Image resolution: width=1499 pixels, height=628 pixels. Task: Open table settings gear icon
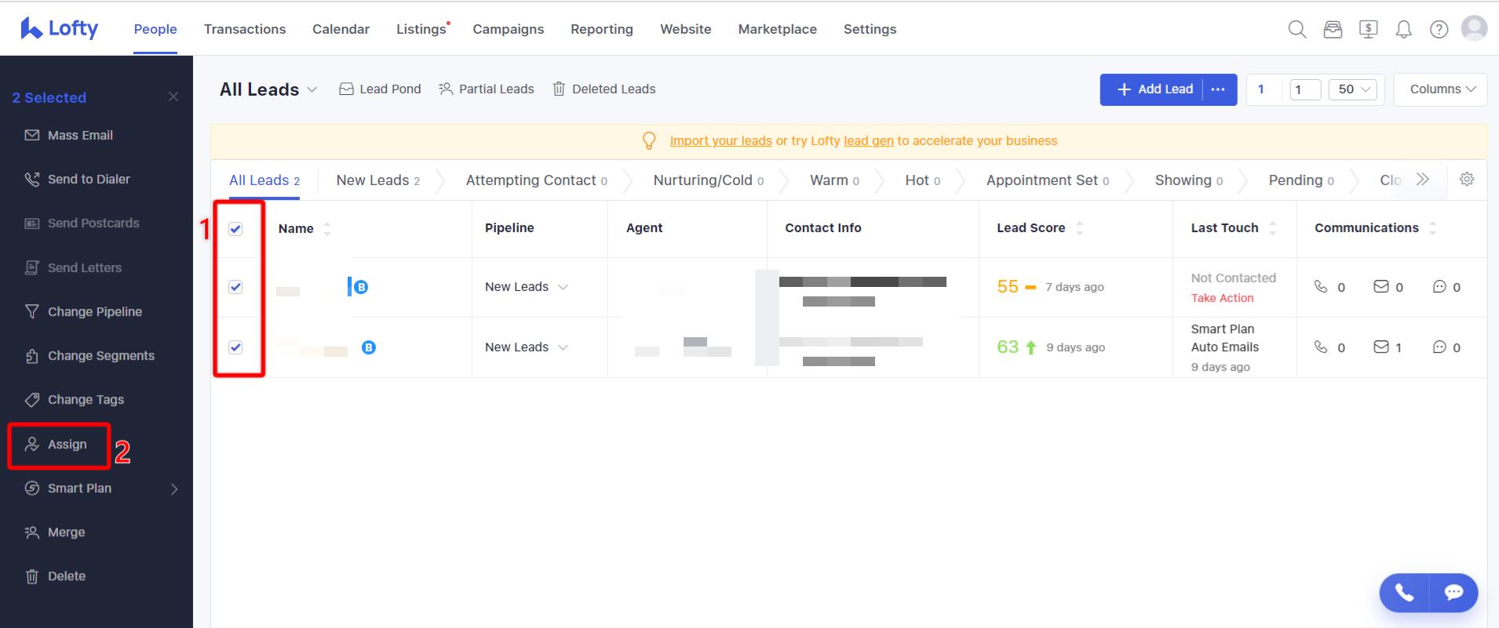[x=1466, y=180]
